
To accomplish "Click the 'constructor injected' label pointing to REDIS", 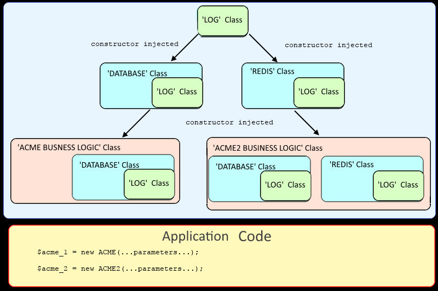I will [x=328, y=45].
